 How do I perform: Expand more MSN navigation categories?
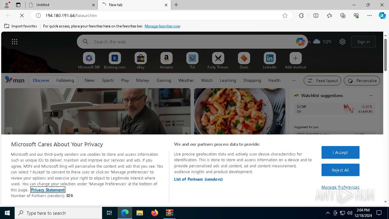point(294,81)
